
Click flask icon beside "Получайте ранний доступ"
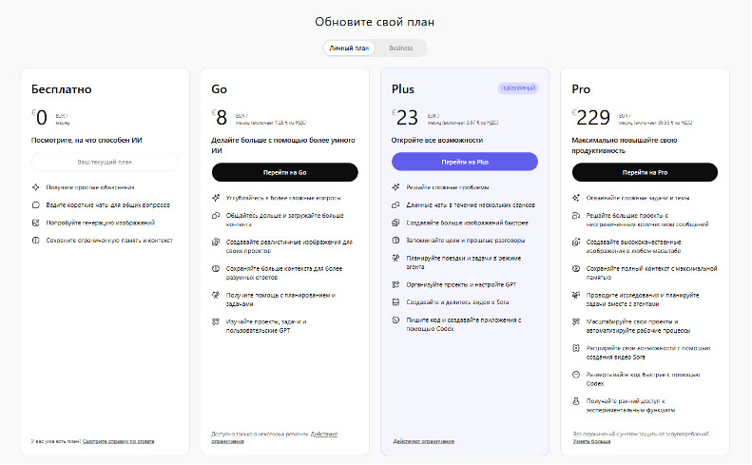click(x=576, y=402)
